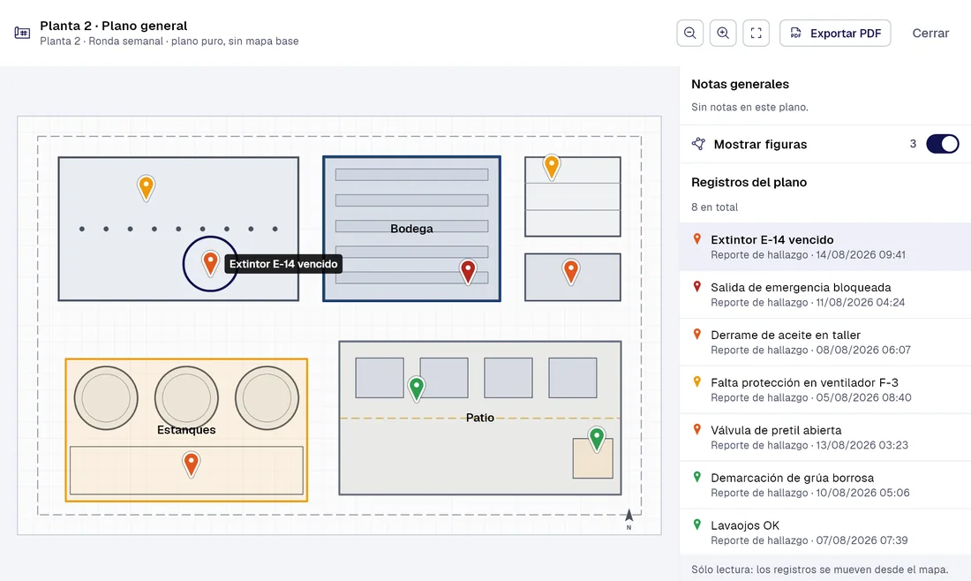Click the green pin icon beside Demarcación de grúa
Viewport: 971px width, 581px height.
pos(697,478)
